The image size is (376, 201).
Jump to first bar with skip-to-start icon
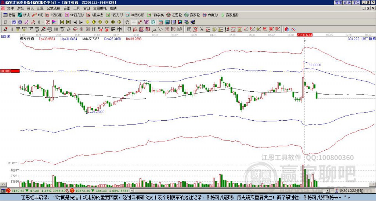click(62, 22)
